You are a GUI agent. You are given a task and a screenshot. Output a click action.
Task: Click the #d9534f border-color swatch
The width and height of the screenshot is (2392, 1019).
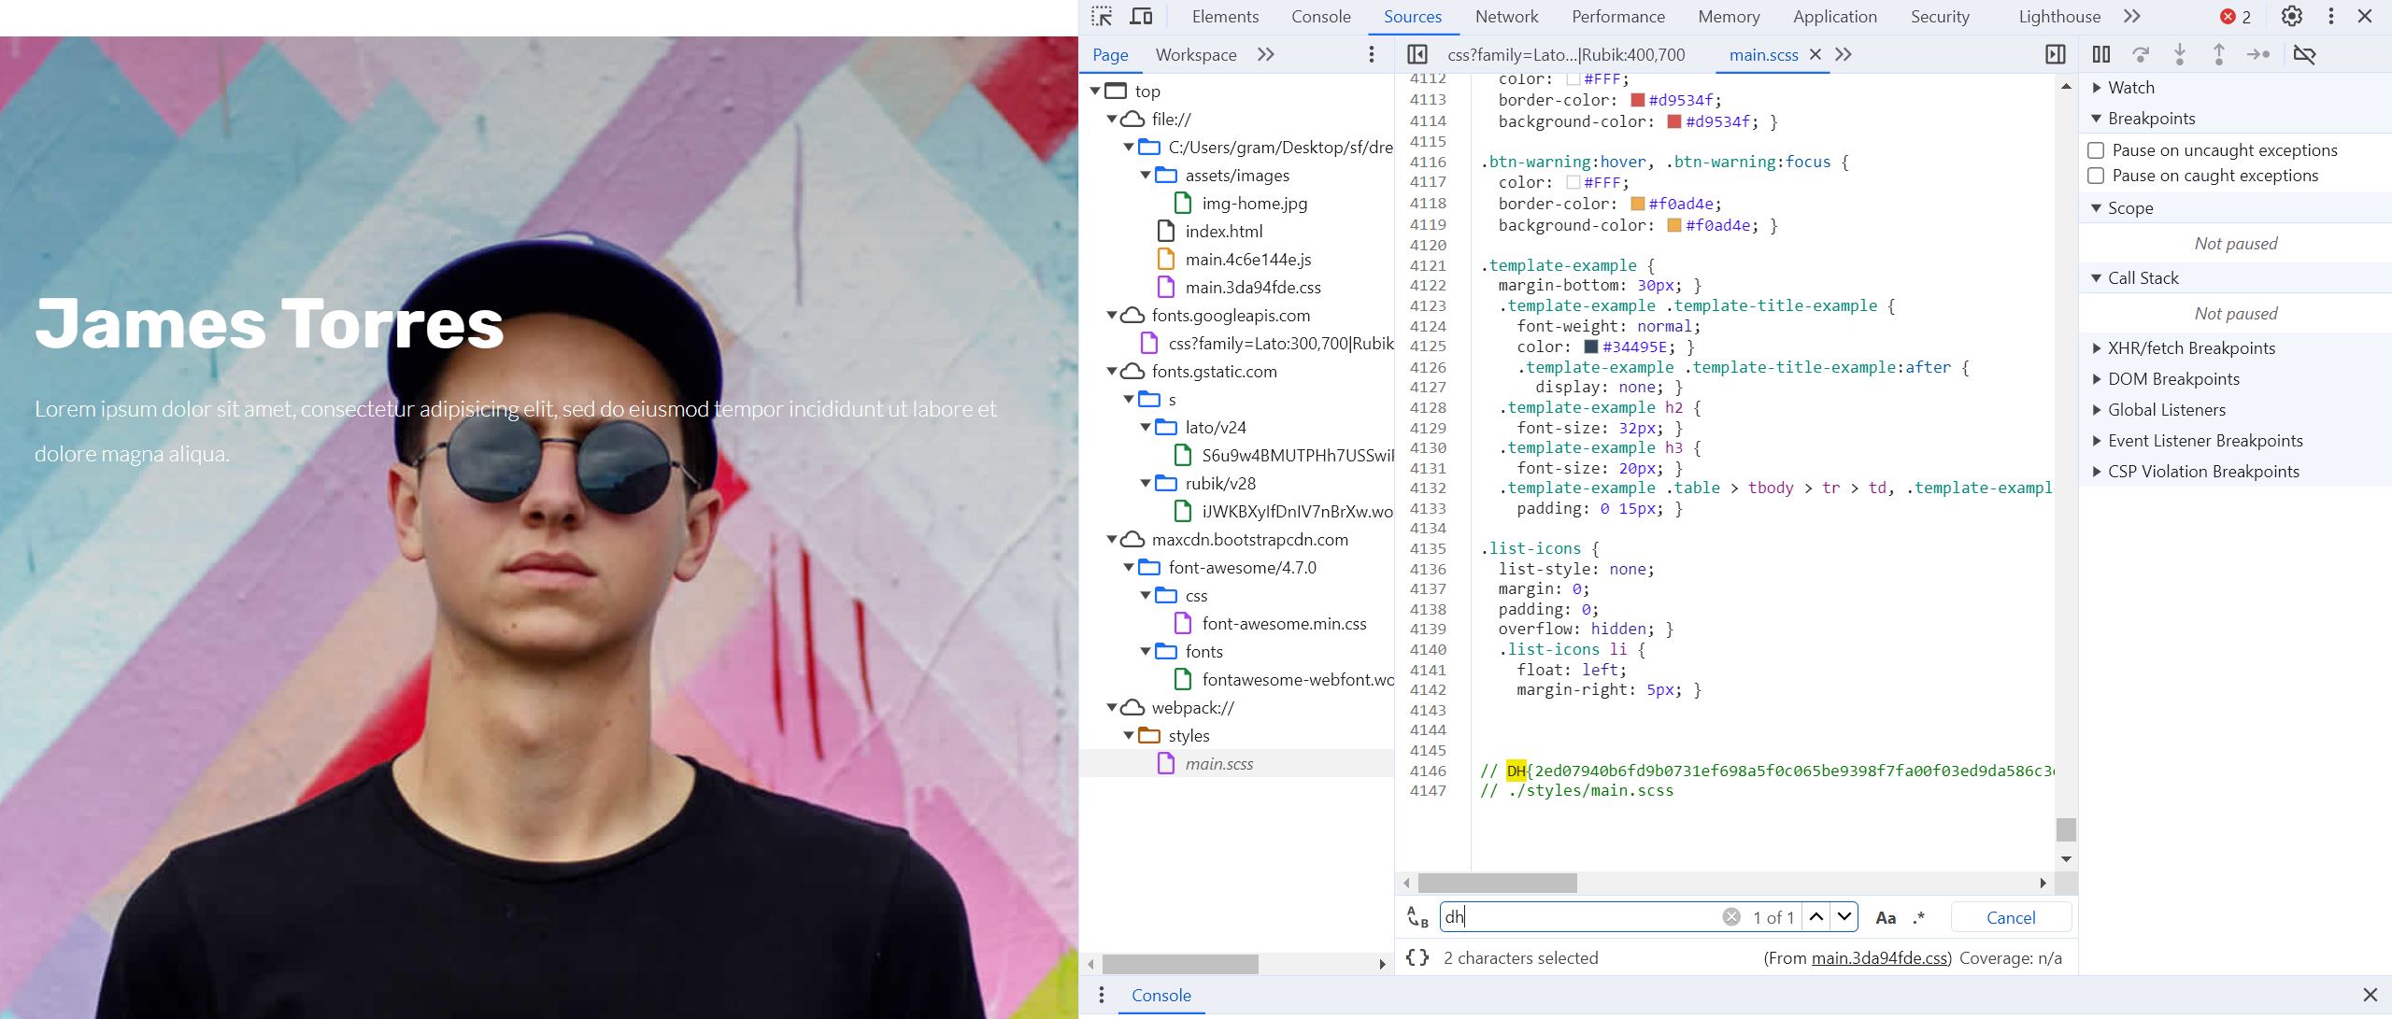point(1637,100)
